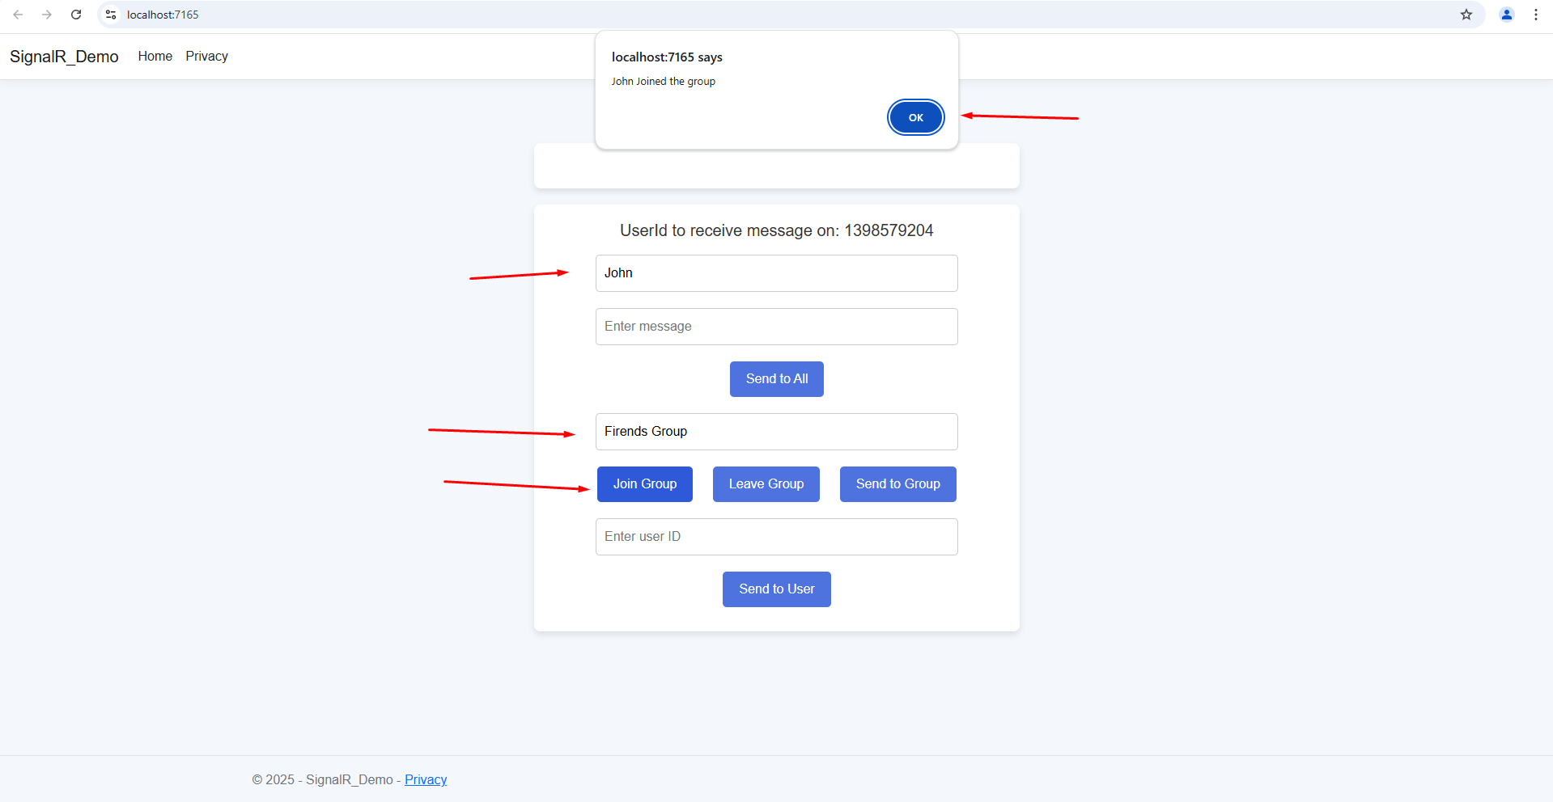Focus the field containing John
Viewport: 1553px width, 802px height.
(x=776, y=272)
